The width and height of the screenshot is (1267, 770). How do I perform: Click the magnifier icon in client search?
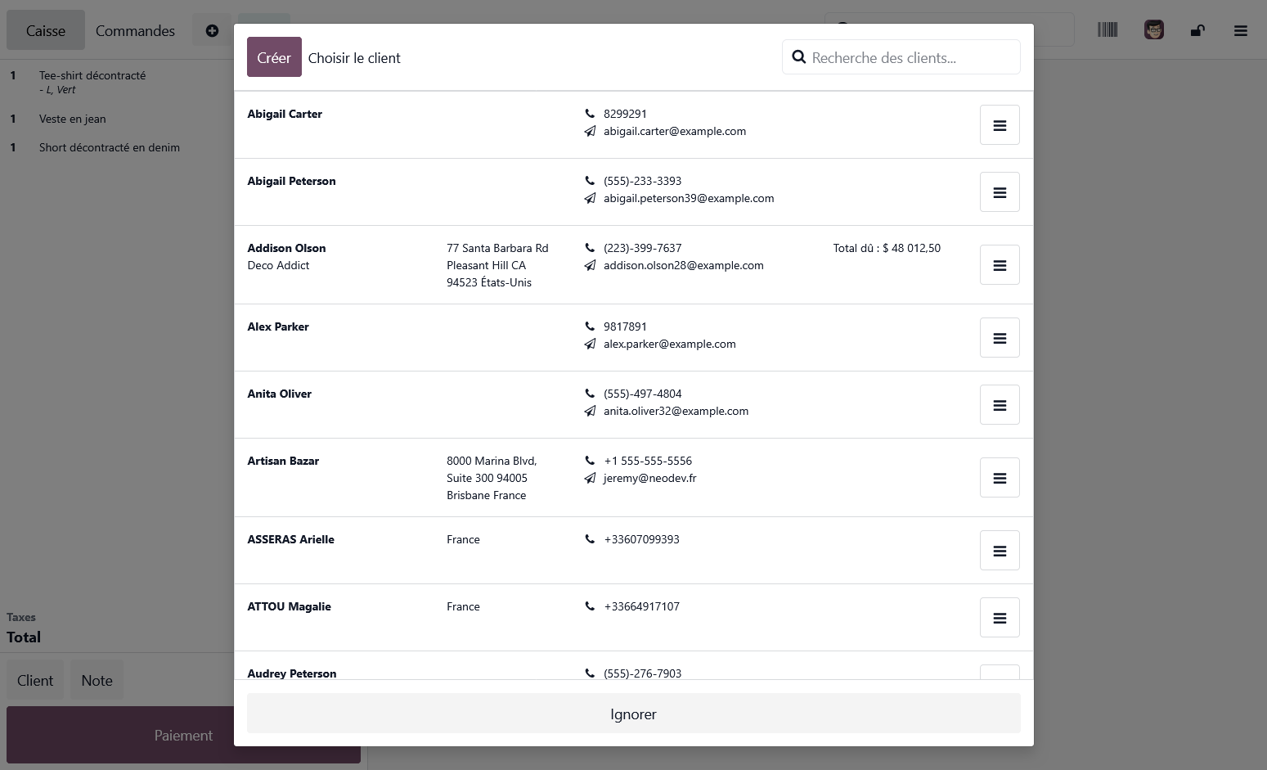[x=799, y=57]
